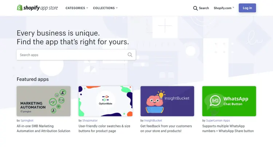
Task: Click the Search text link in header
Action: 204,8
